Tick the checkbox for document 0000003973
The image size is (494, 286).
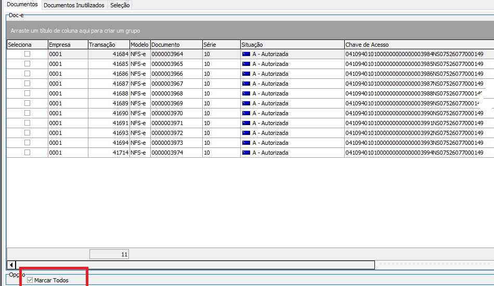28,143
